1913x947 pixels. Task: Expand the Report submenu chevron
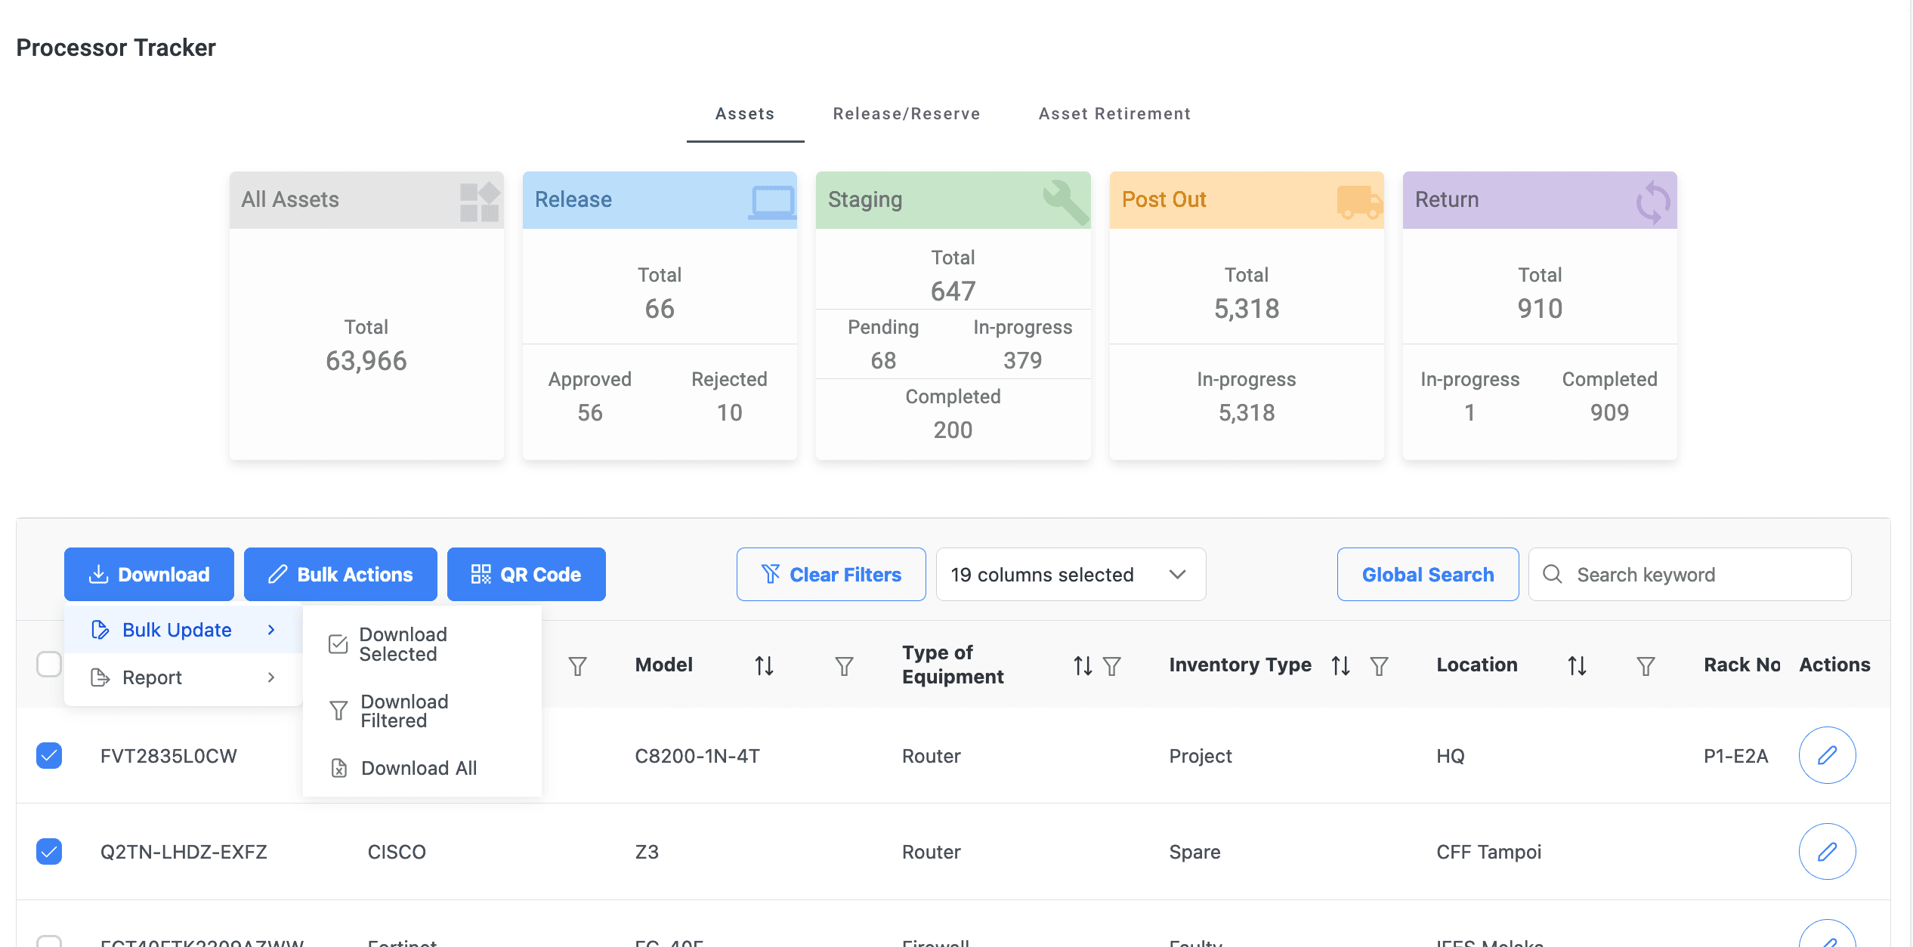click(271, 677)
